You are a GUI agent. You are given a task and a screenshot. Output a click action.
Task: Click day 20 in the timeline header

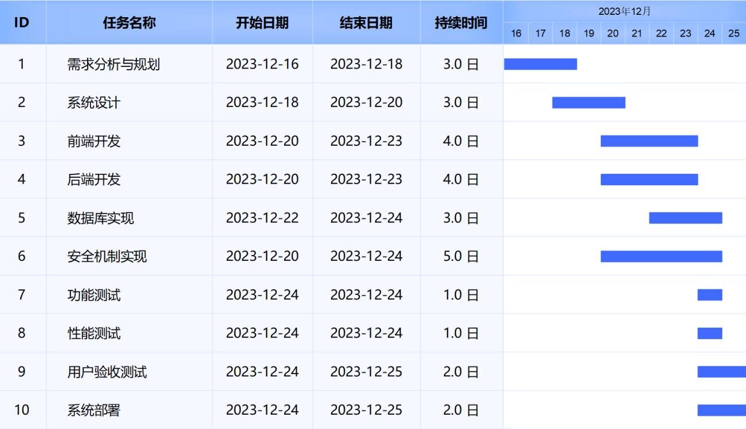[x=612, y=33]
